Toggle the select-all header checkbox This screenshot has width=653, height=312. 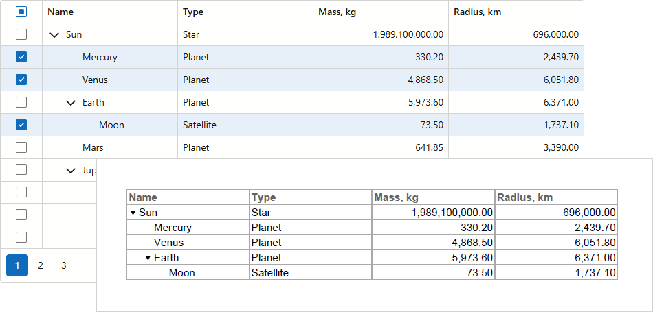[21, 12]
